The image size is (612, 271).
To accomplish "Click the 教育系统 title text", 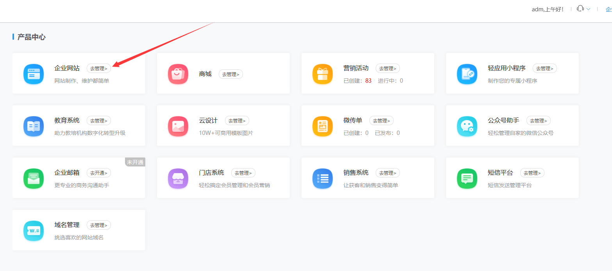I will 67,120.
